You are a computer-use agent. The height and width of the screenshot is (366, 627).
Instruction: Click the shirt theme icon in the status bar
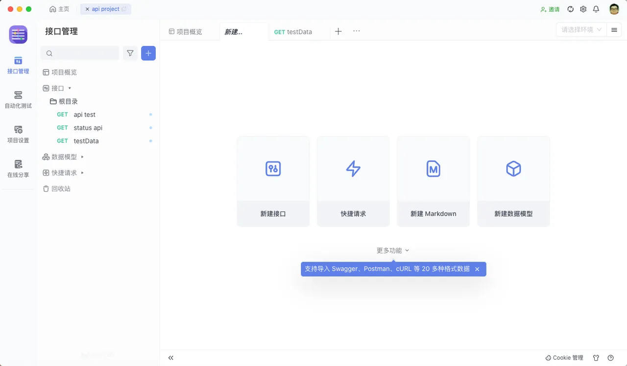(596, 358)
